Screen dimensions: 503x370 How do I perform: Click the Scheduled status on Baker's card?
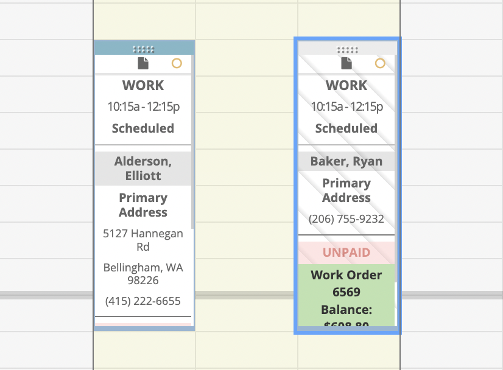[x=346, y=128]
